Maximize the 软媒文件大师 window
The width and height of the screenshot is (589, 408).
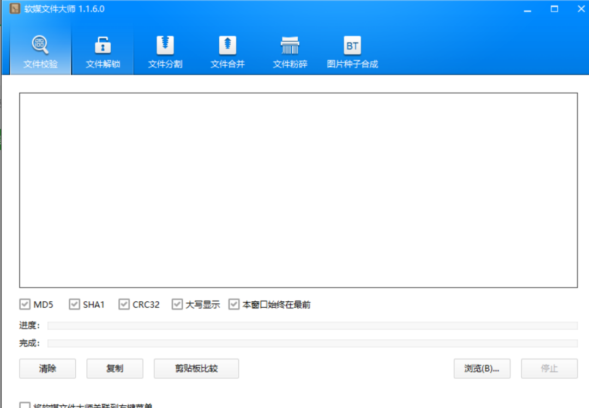555,9
